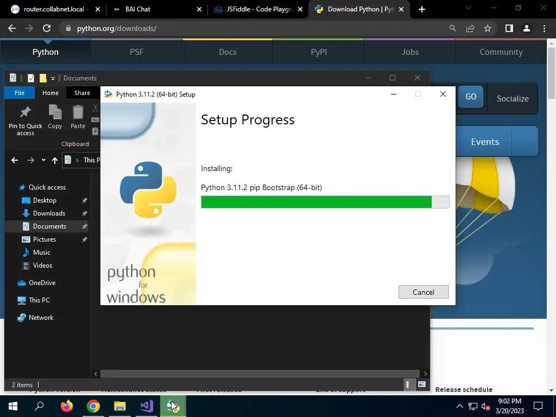Toggle Chrome side panel
The height and width of the screenshot is (417, 556).
click(x=509, y=28)
